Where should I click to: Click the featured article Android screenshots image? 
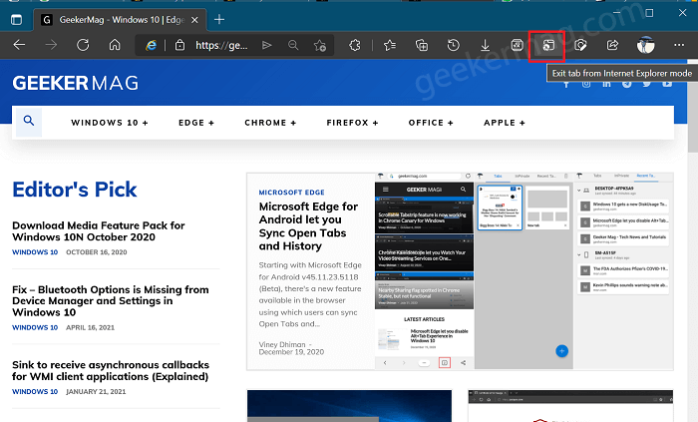pos(523,271)
